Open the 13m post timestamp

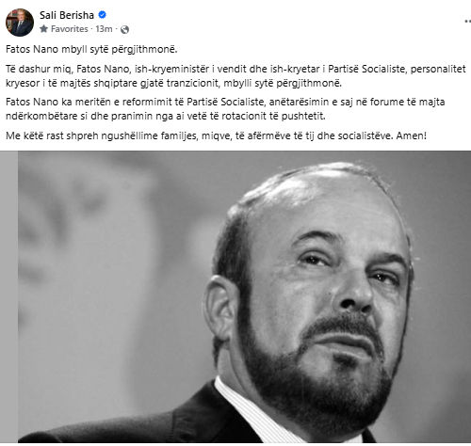[x=104, y=29]
